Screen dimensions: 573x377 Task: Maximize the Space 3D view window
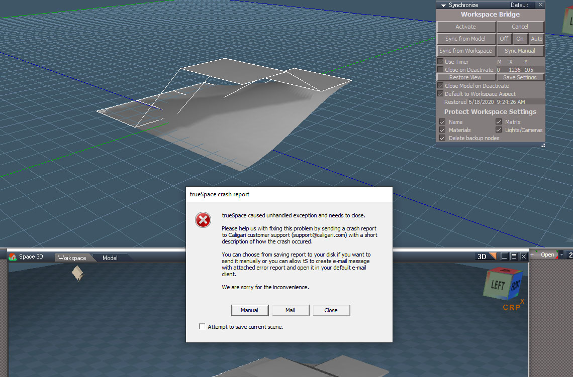point(514,257)
